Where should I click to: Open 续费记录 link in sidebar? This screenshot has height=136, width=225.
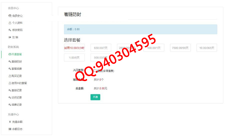pos(15,105)
